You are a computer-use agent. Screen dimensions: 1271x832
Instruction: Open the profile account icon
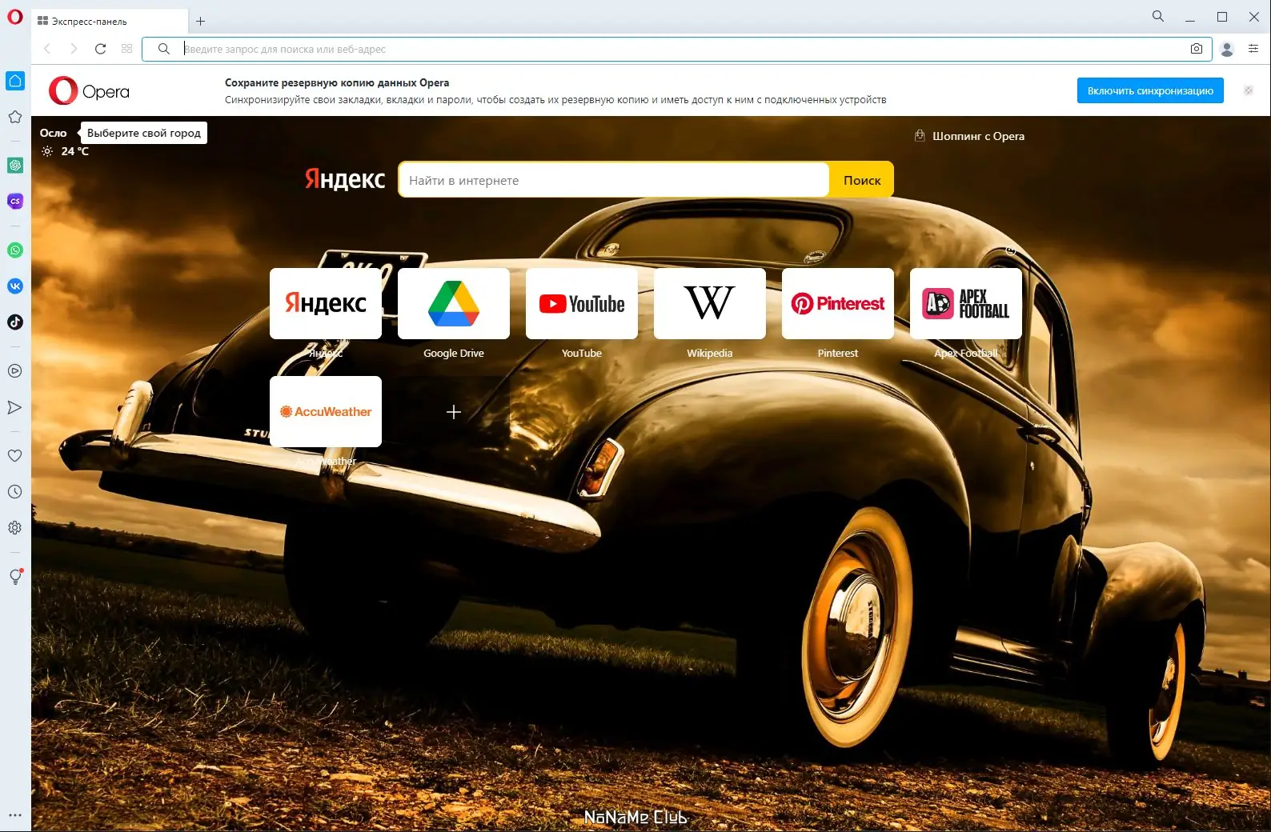1227,49
